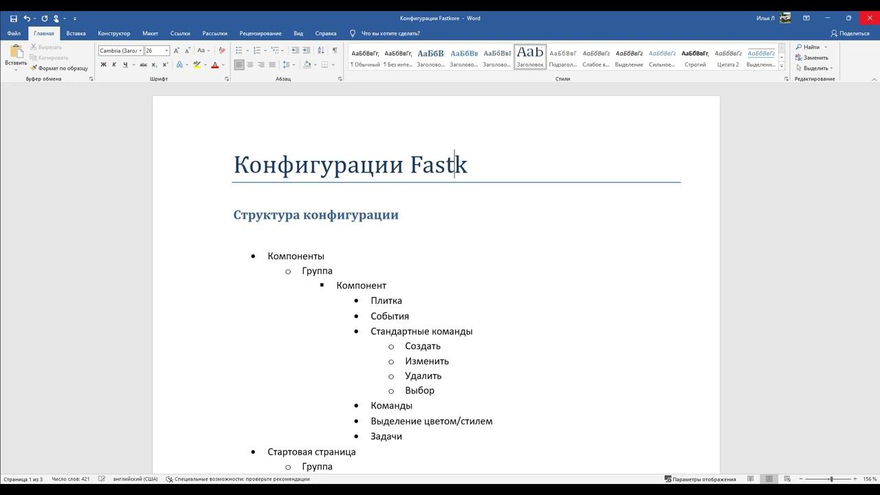Apply the Обычный (Normal) style
Screen dimensions: 880x495
coord(365,57)
